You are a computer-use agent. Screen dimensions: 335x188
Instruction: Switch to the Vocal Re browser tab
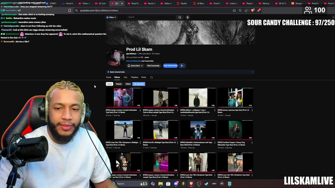point(68,3)
